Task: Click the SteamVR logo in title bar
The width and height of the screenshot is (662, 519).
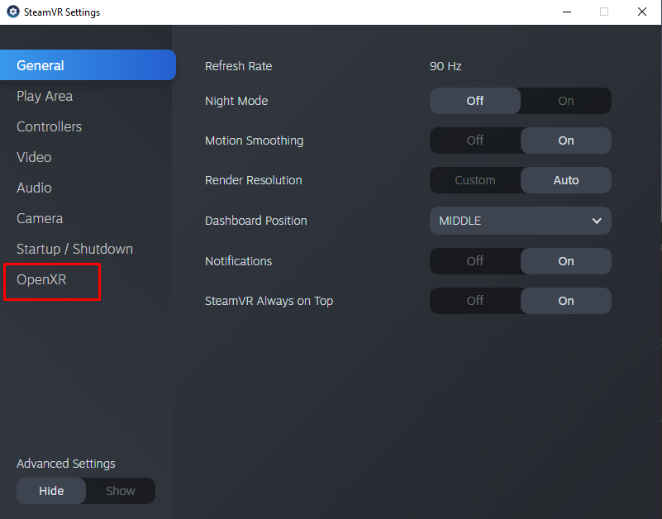Action: pos(12,12)
